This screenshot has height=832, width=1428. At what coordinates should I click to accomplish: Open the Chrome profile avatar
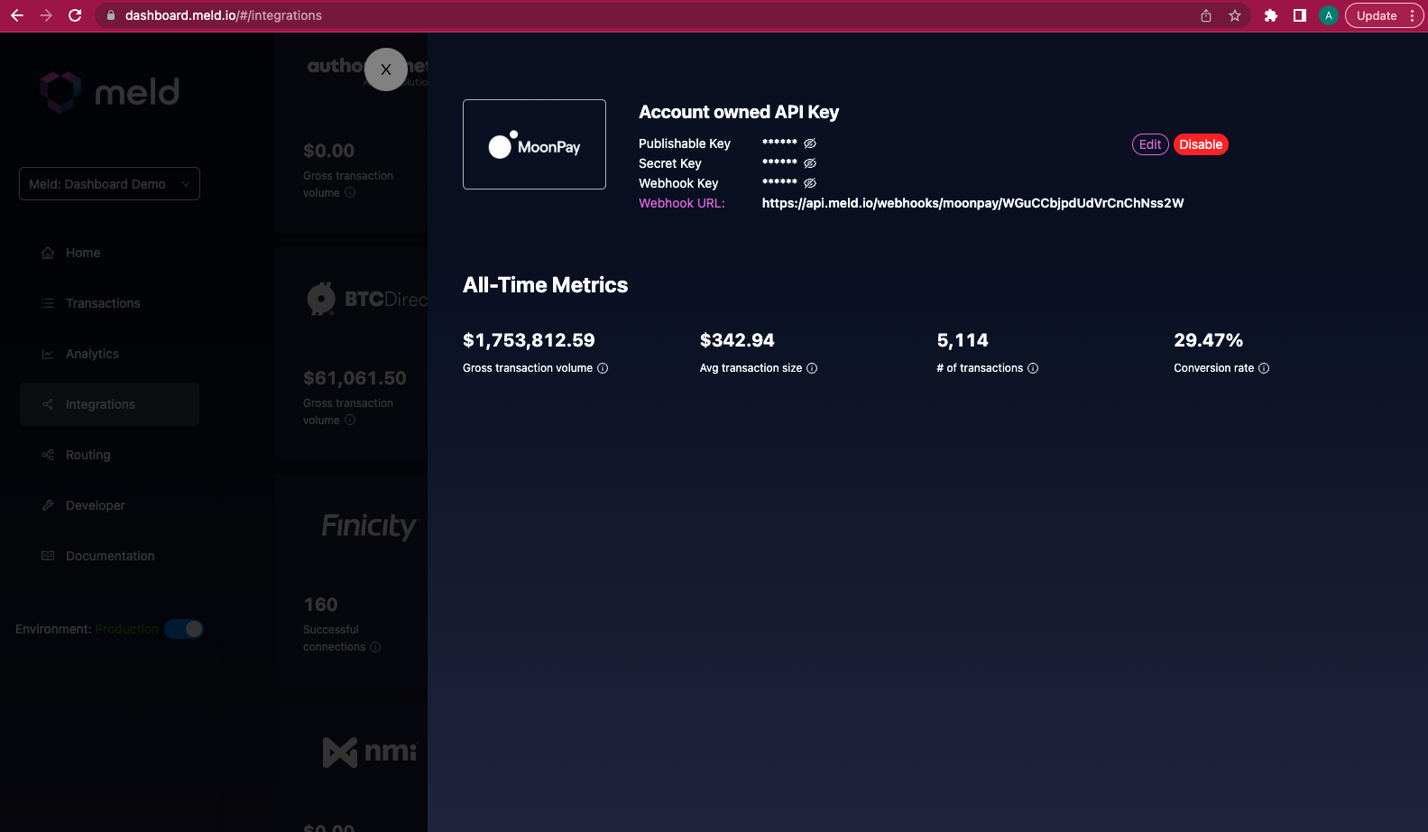pos(1329,15)
